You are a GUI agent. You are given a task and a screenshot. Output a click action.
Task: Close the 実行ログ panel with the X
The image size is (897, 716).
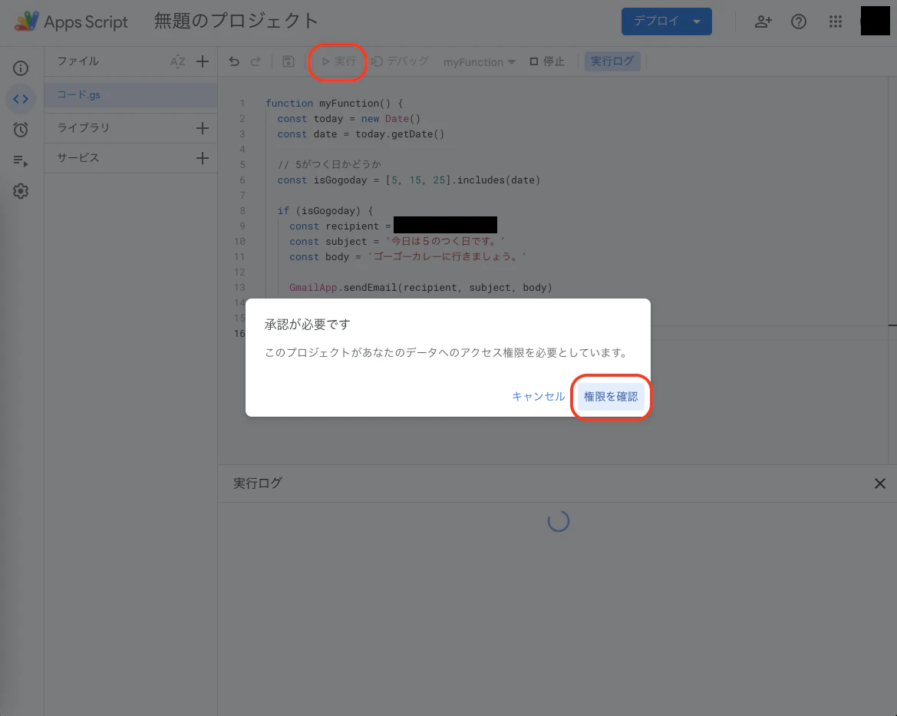tap(880, 483)
